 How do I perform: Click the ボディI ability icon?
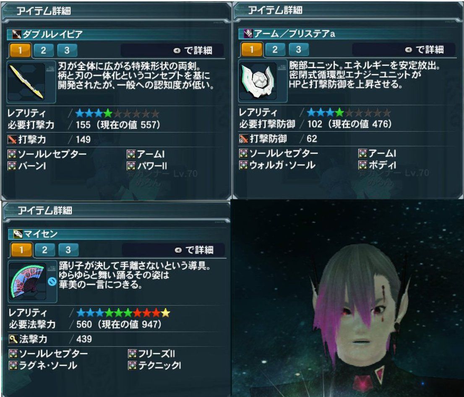(362, 165)
